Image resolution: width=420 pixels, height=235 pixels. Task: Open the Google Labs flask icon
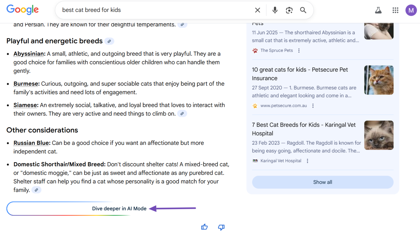(x=378, y=10)
